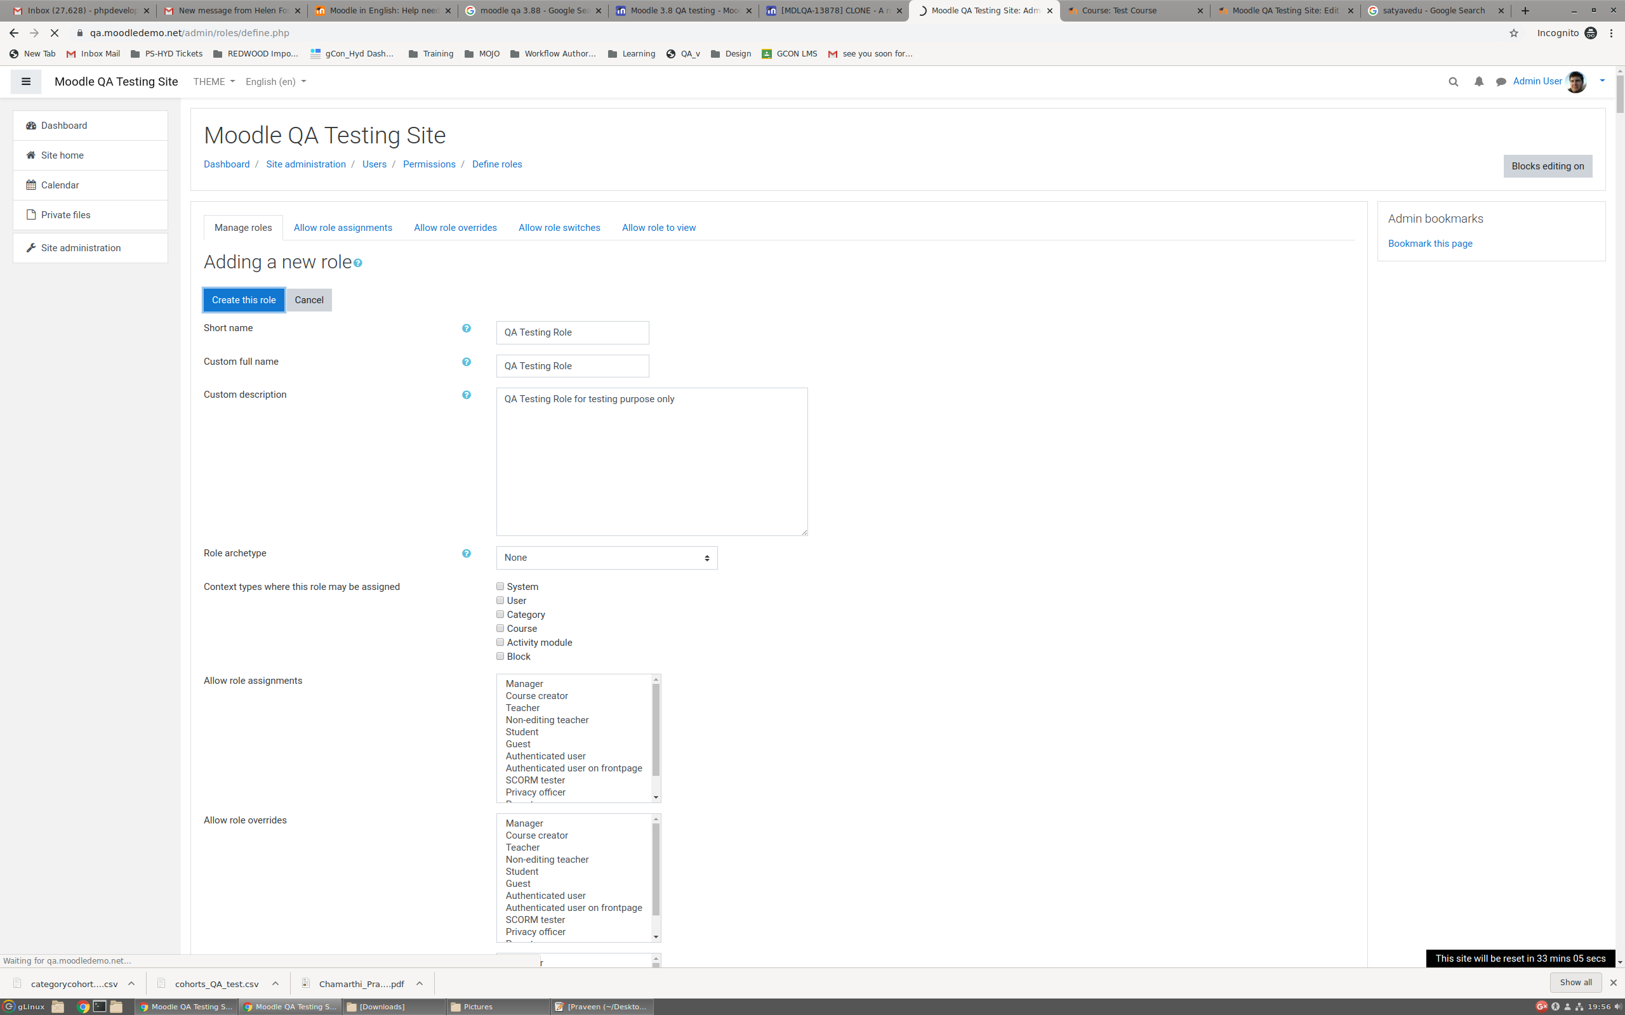Focus the Custom full name input field
Viewport: 1625px width, 1015px height.
(572, 366)
